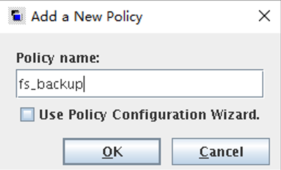Click empty title bar area beside the title

coord(199,16)
